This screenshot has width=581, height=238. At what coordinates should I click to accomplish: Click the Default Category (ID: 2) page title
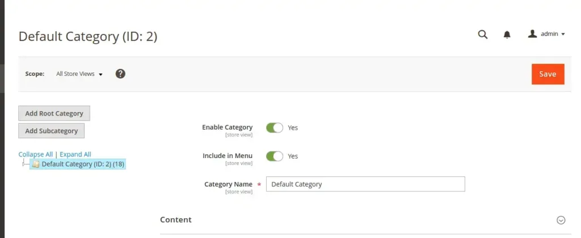coord(88,36)
